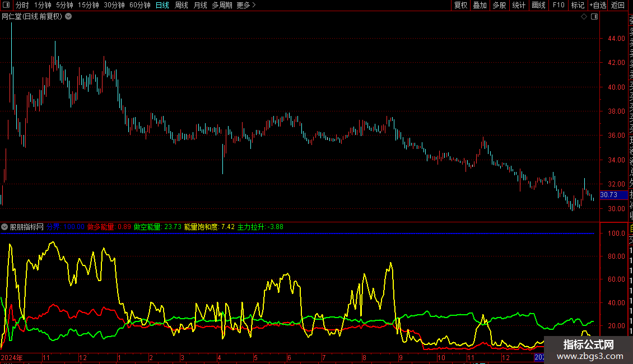Click the 复权 adjustment button

[x=460, y=5]
